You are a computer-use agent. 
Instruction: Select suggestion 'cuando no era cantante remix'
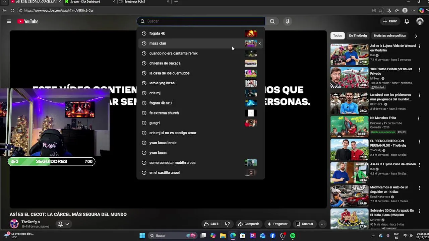(201, 53)
